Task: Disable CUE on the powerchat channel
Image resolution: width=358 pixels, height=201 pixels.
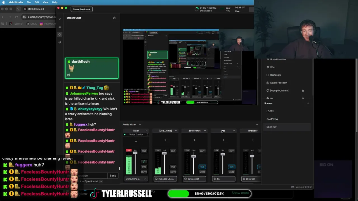Action: [202, 167]
